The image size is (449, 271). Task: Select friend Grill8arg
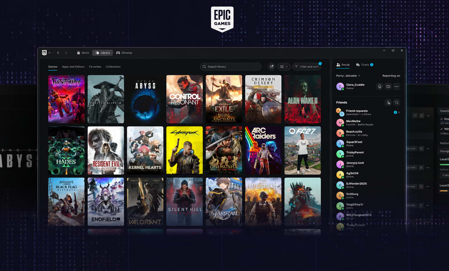(368, 196)
